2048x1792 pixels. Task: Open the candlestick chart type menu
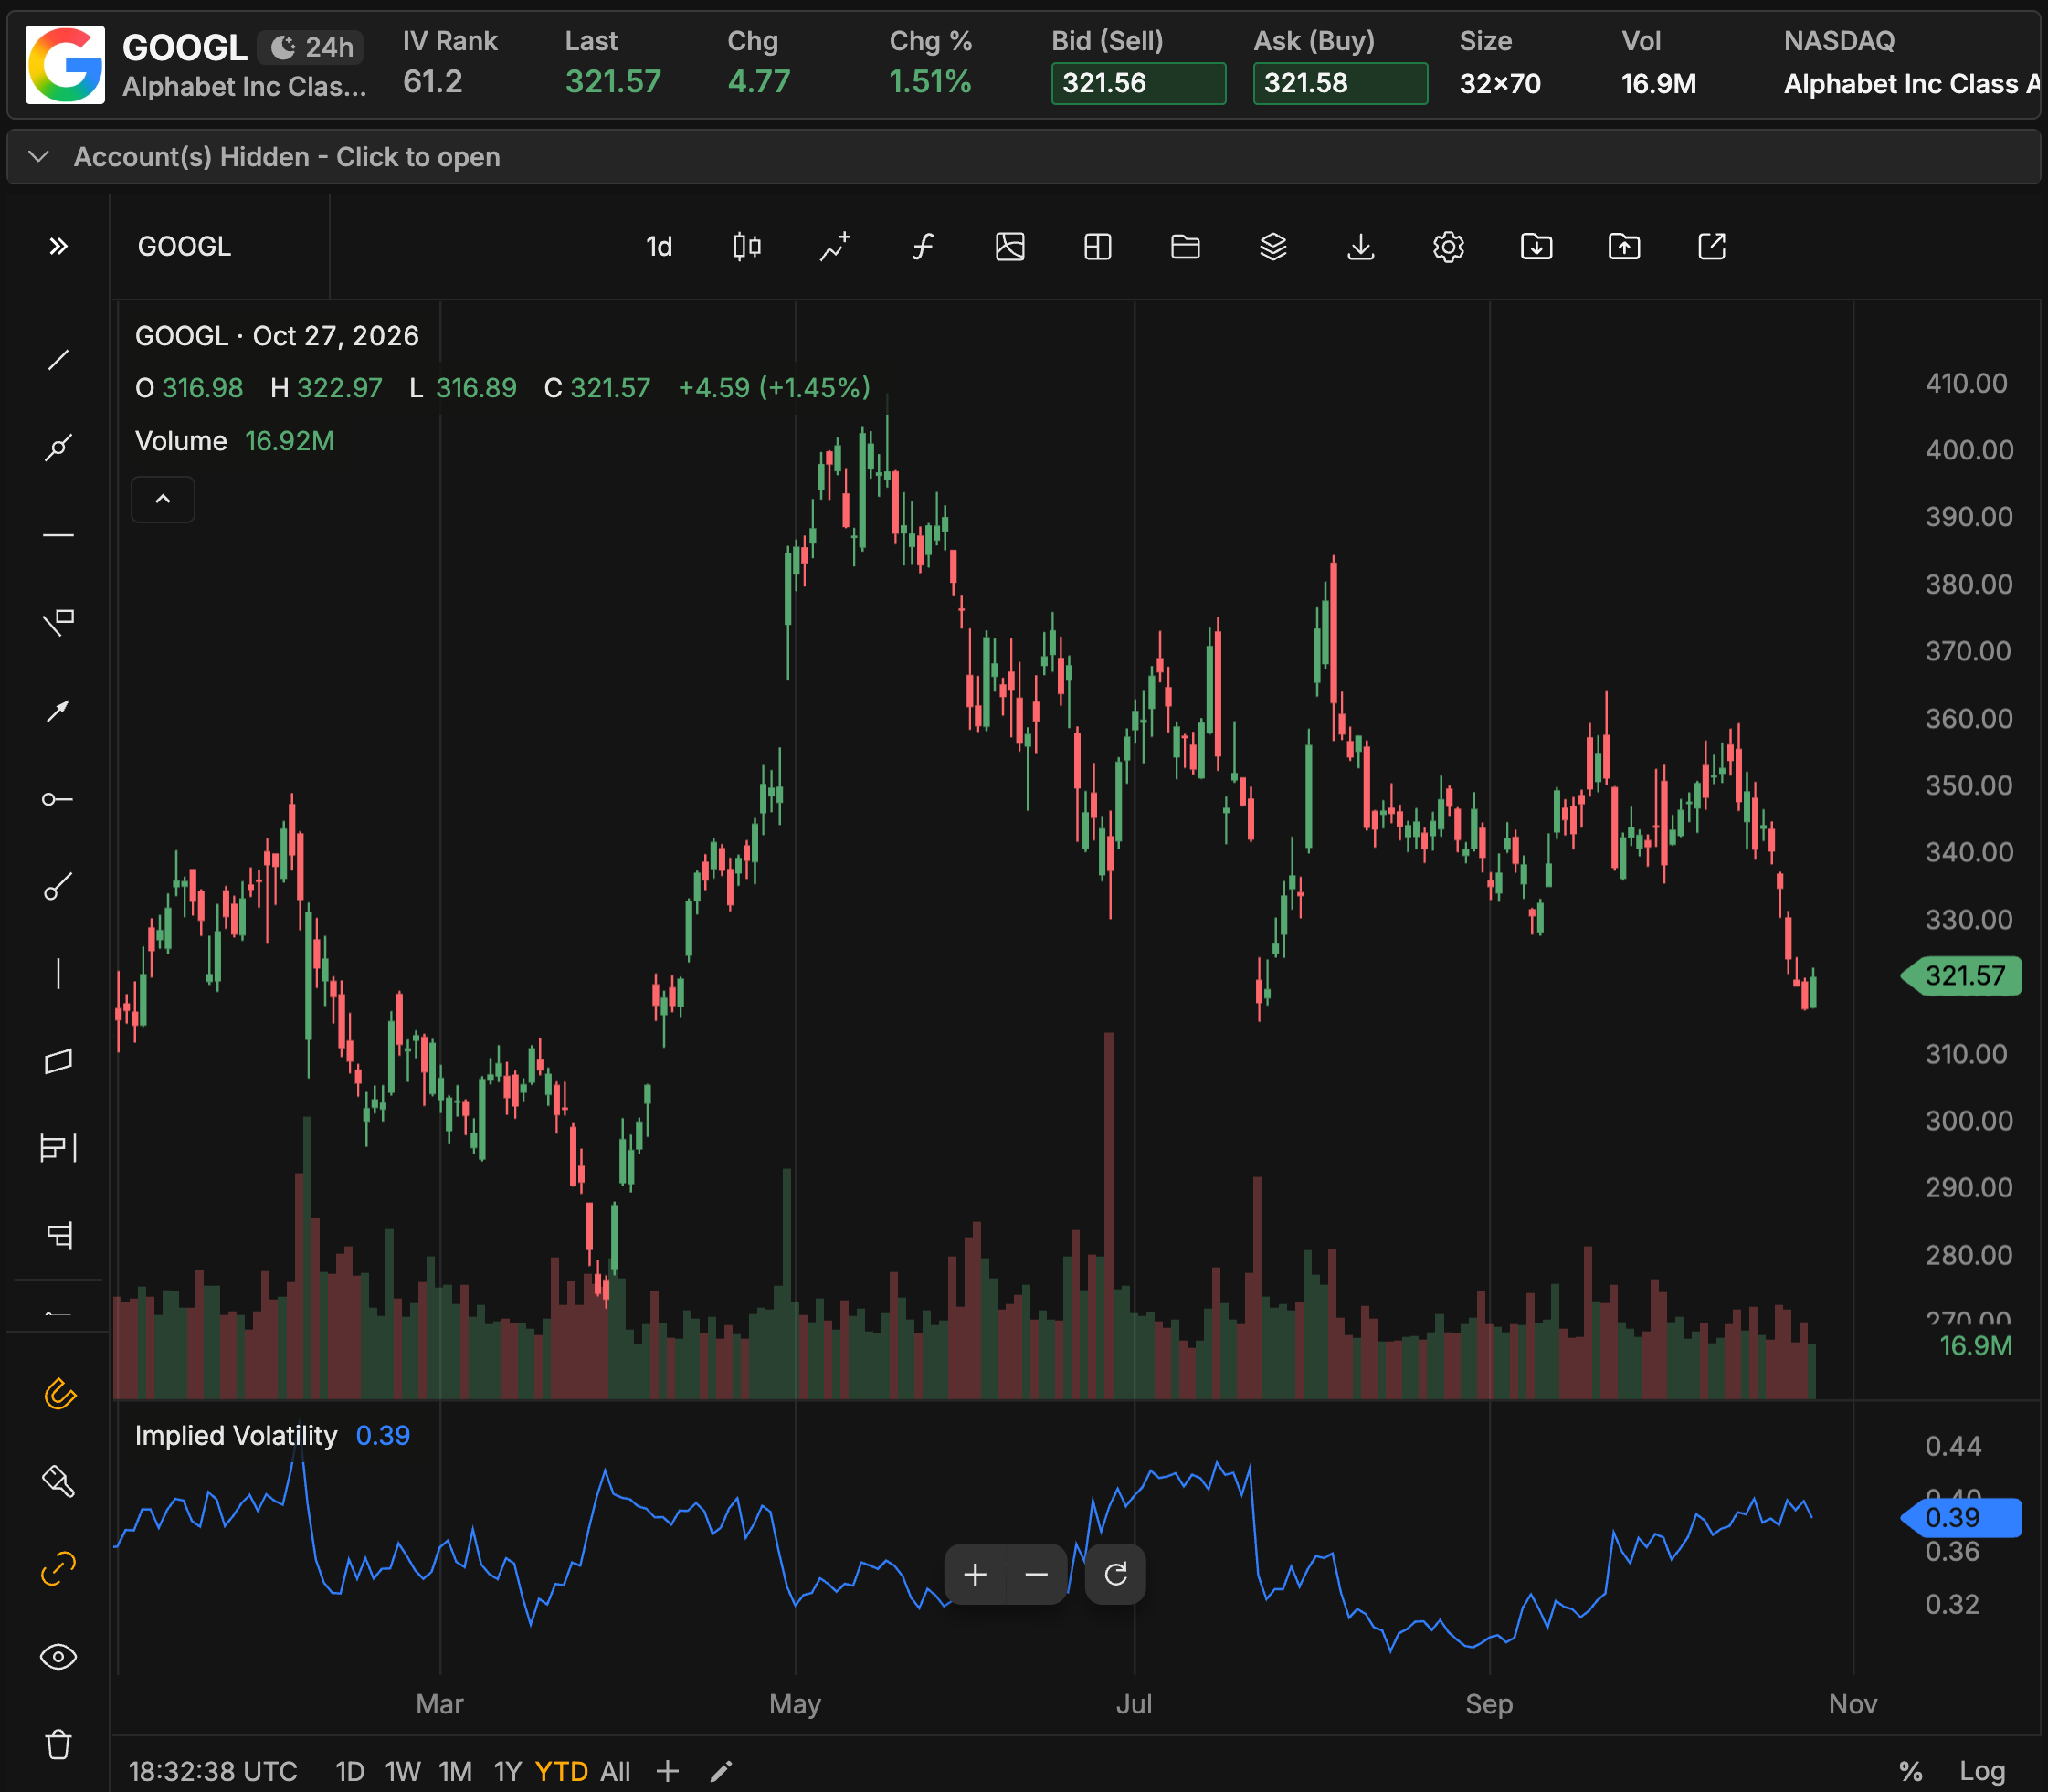click(x=747, y=246)
